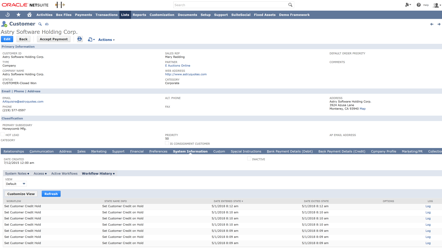Open the Shortcuts star icon
The width and height of the screenshot is (442, 248).
[x=19, y=15]
